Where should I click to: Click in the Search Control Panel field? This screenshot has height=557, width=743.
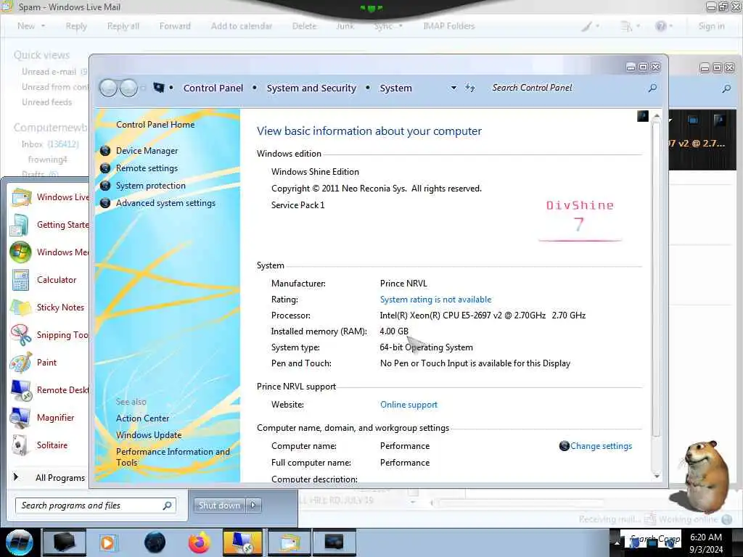567,88
